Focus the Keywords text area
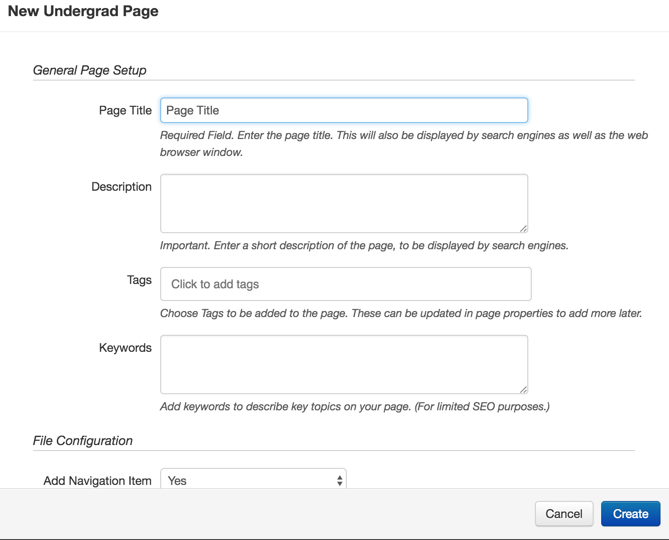The height and width of the screenshot is (540, 669). (x=344, y=364)
